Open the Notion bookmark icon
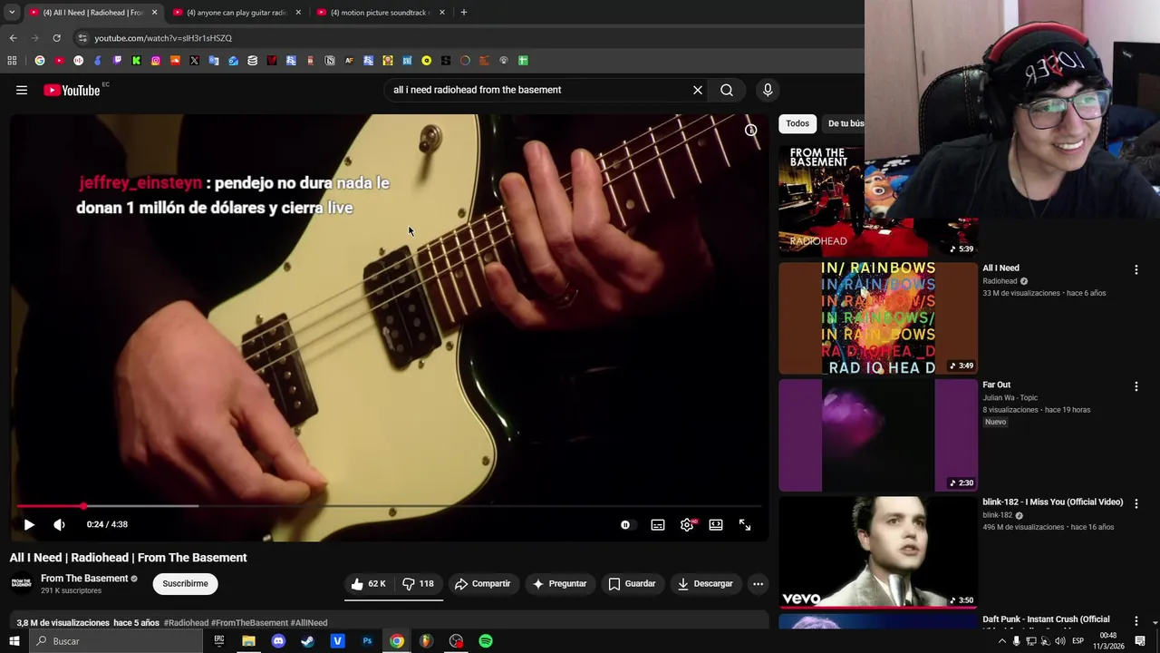Screen dimensions: 1160x653 pyautogui.click(x=330, y=61)
